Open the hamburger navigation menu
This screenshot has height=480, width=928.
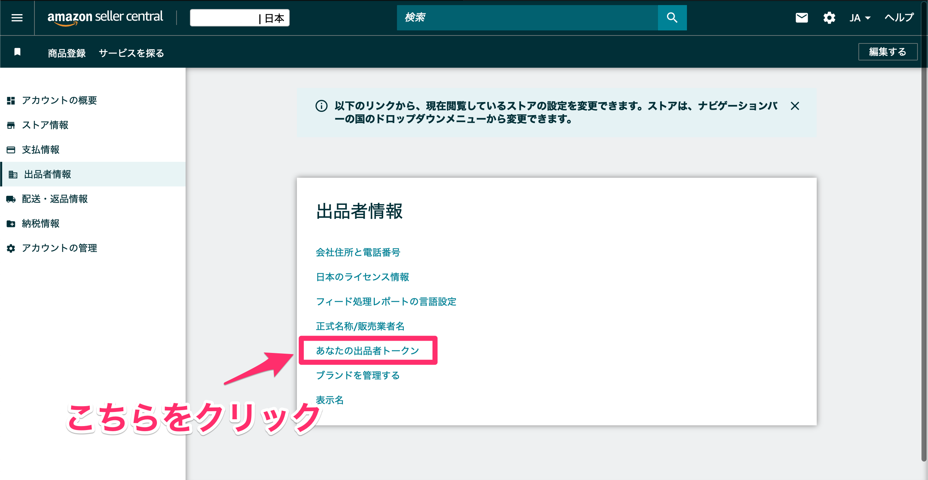[x=17, y=17]
